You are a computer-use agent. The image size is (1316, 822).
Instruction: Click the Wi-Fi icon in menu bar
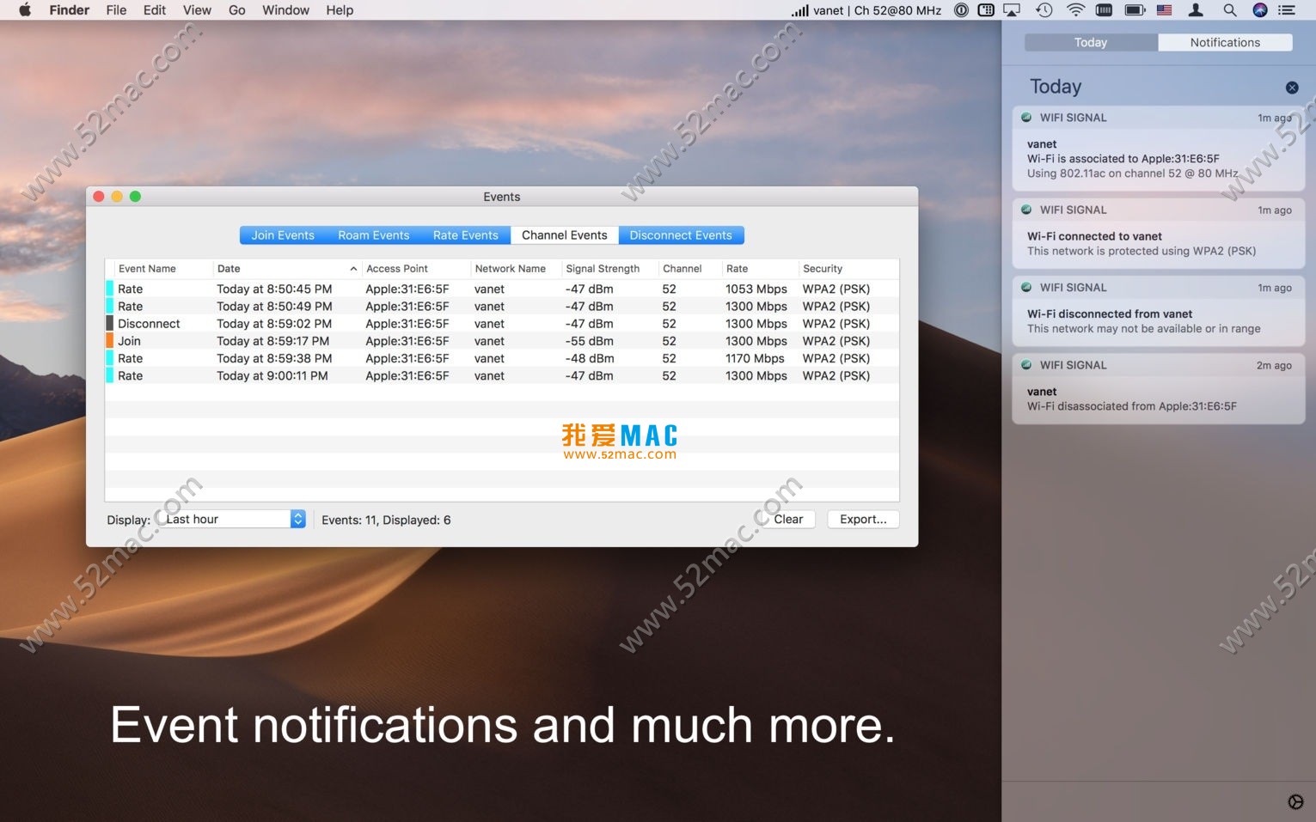pos(1075,10)
